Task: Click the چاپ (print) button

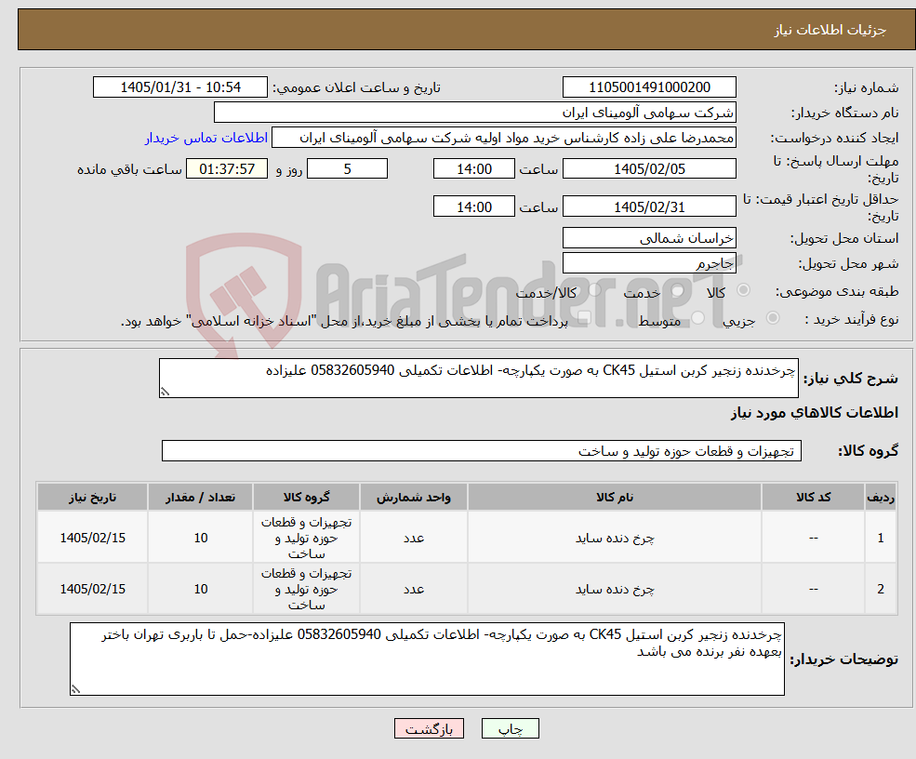Action: (510, 728)
